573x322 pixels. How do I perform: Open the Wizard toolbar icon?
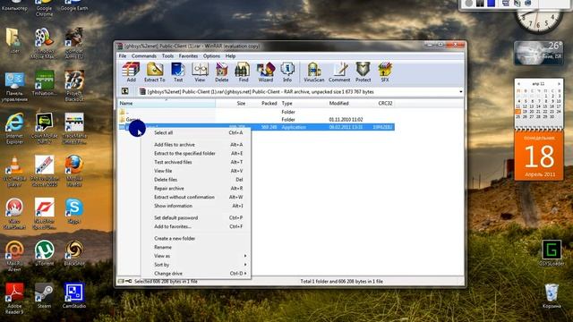pos(266,72)
